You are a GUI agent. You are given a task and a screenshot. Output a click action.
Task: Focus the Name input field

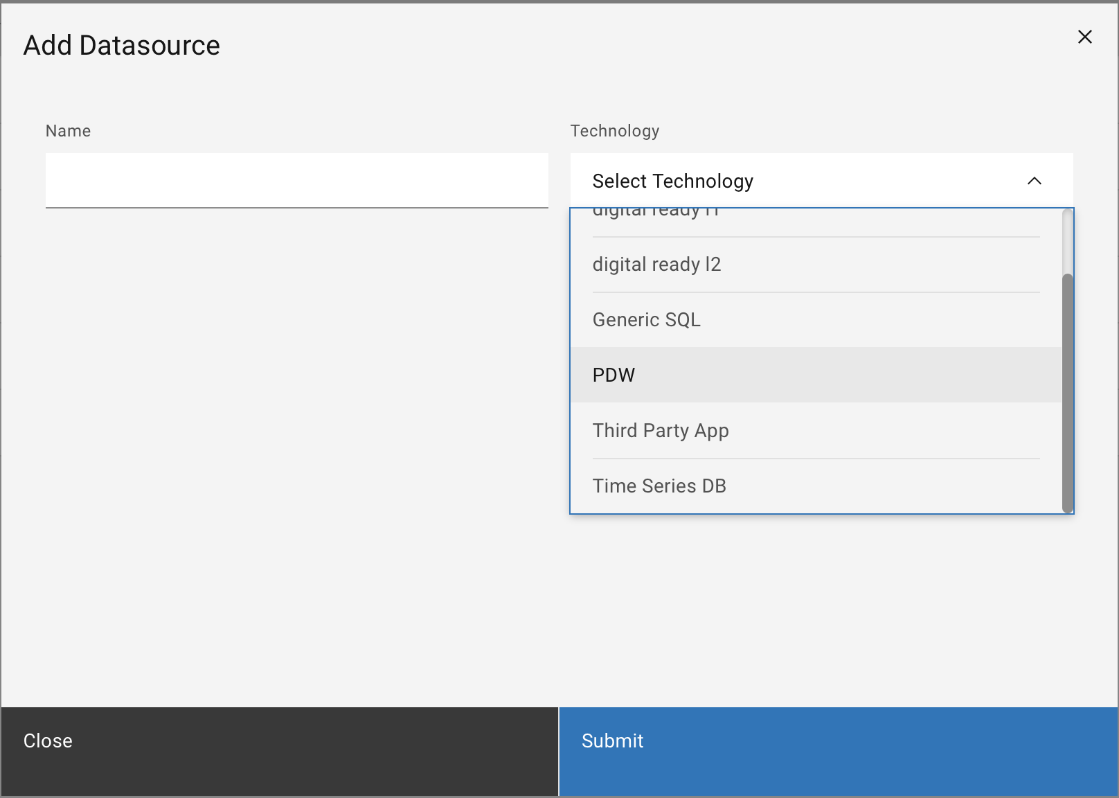296,180
